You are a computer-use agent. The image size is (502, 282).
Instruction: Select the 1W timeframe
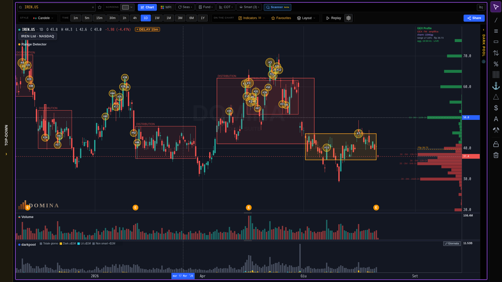point(157,18)
